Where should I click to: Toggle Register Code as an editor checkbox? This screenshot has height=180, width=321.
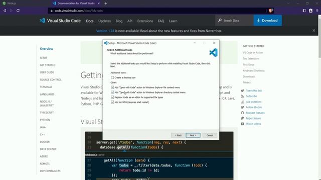pyautogui.click(x=112, y=97)
